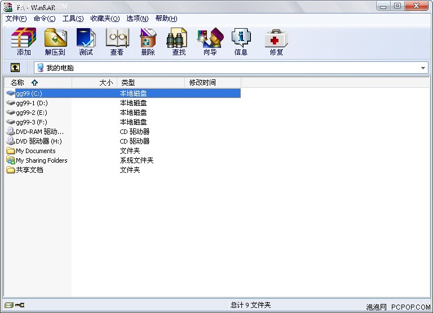Click the DVD 驱动器 (H:) disc icon

tap(11, 141)
